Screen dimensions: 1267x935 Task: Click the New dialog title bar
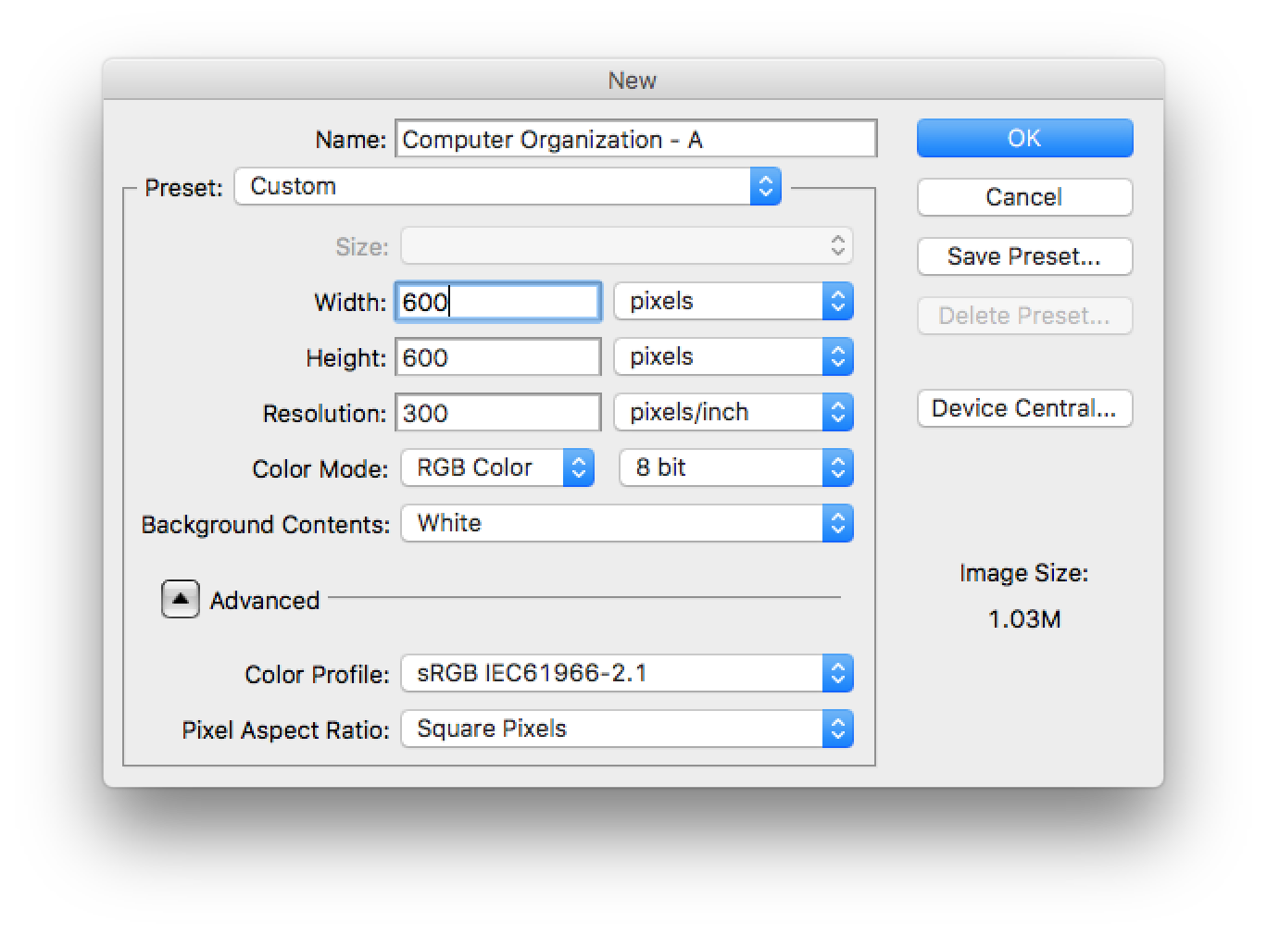pyautogui.click(x=633, y=80)
